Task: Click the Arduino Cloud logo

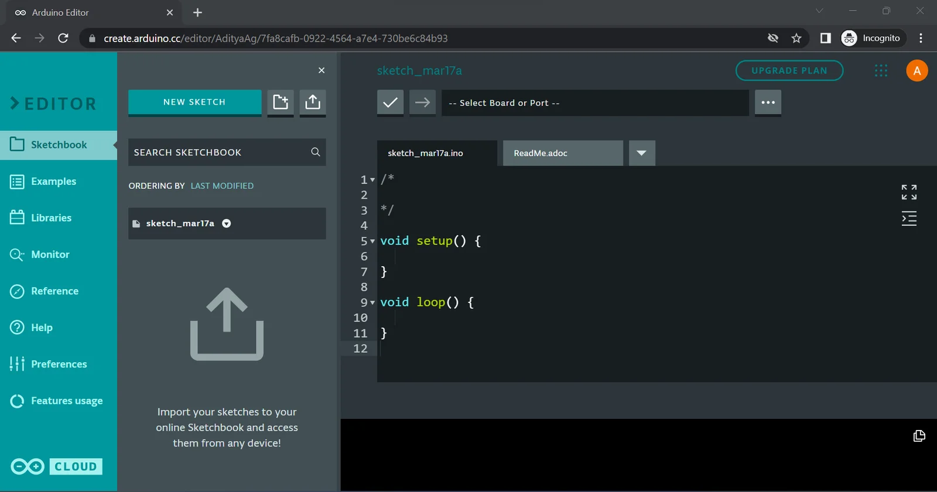Action: click(x=57, y=466)
